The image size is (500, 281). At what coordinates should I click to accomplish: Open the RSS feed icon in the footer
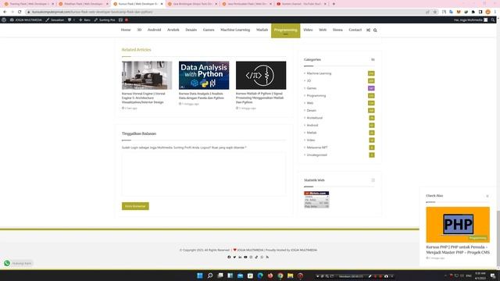[267, 257]
